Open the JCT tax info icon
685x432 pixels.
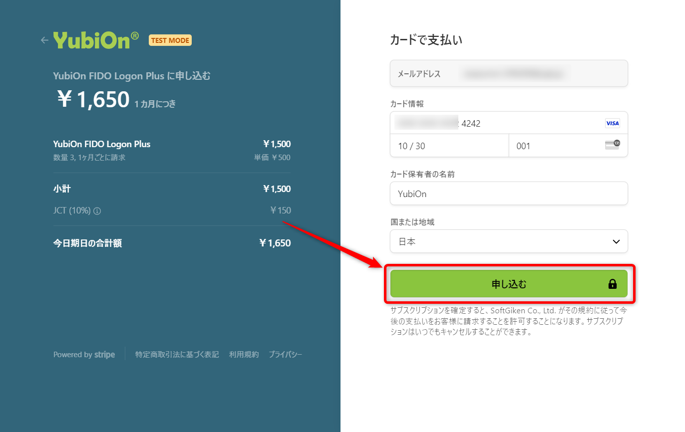tap(97, 211)
